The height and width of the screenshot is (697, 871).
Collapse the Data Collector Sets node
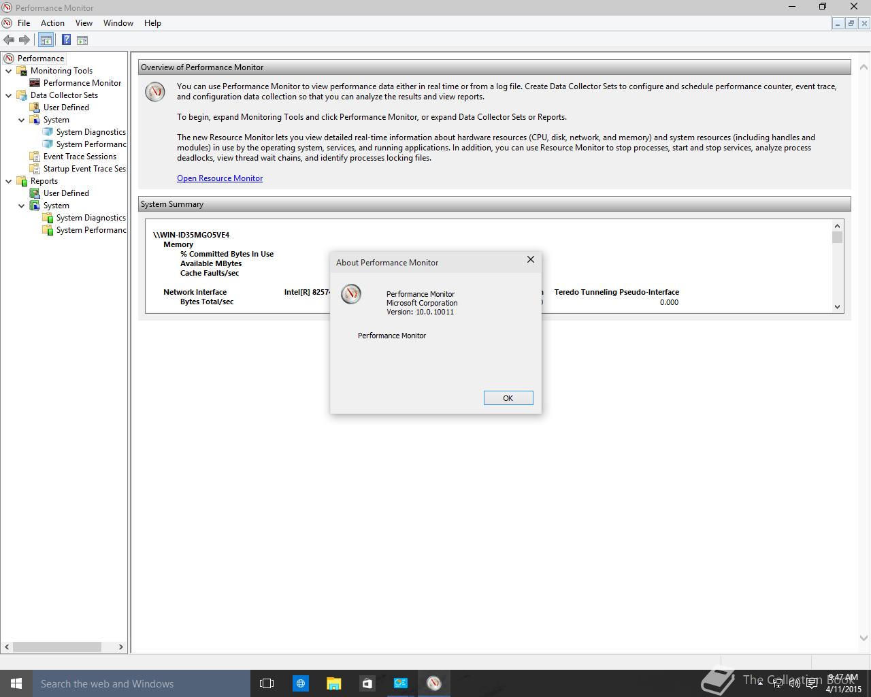tap(9, 95)
